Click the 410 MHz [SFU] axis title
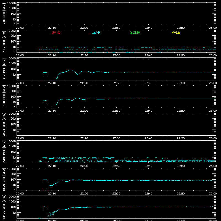This screenshot has width=221, height=221. pos(4,41)
